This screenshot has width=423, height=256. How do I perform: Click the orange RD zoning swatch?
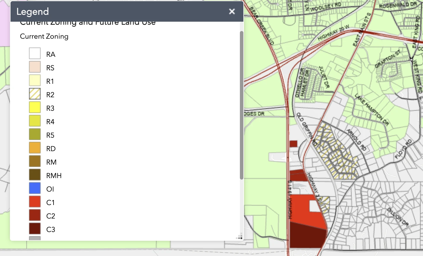(35, 148)
